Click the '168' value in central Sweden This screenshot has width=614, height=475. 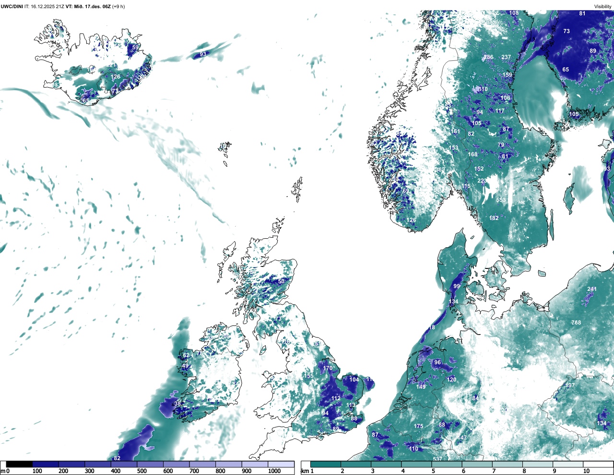[473, 154]
